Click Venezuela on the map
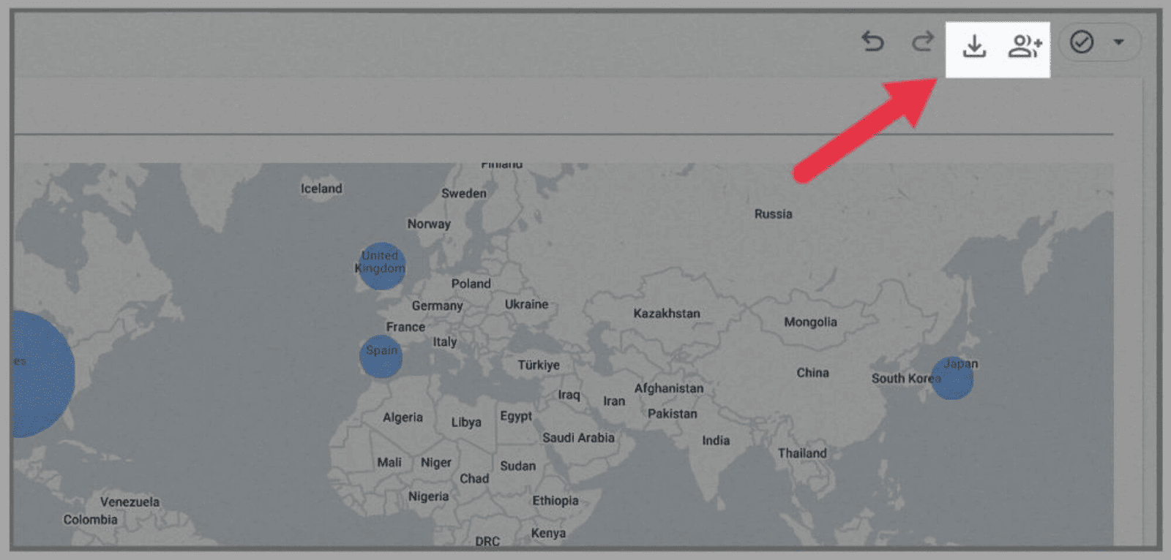 click(130, 502)
